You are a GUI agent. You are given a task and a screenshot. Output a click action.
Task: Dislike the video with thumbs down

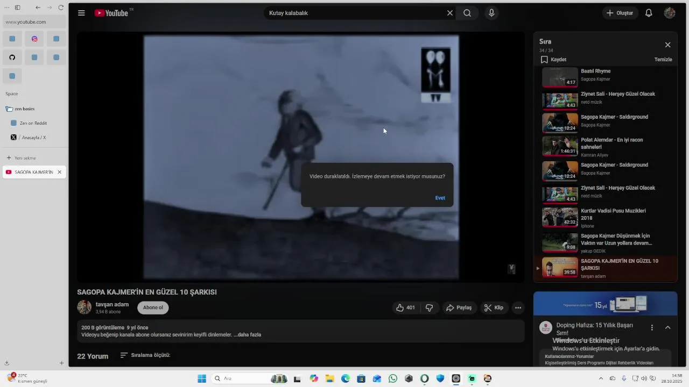tap(429, 307)
